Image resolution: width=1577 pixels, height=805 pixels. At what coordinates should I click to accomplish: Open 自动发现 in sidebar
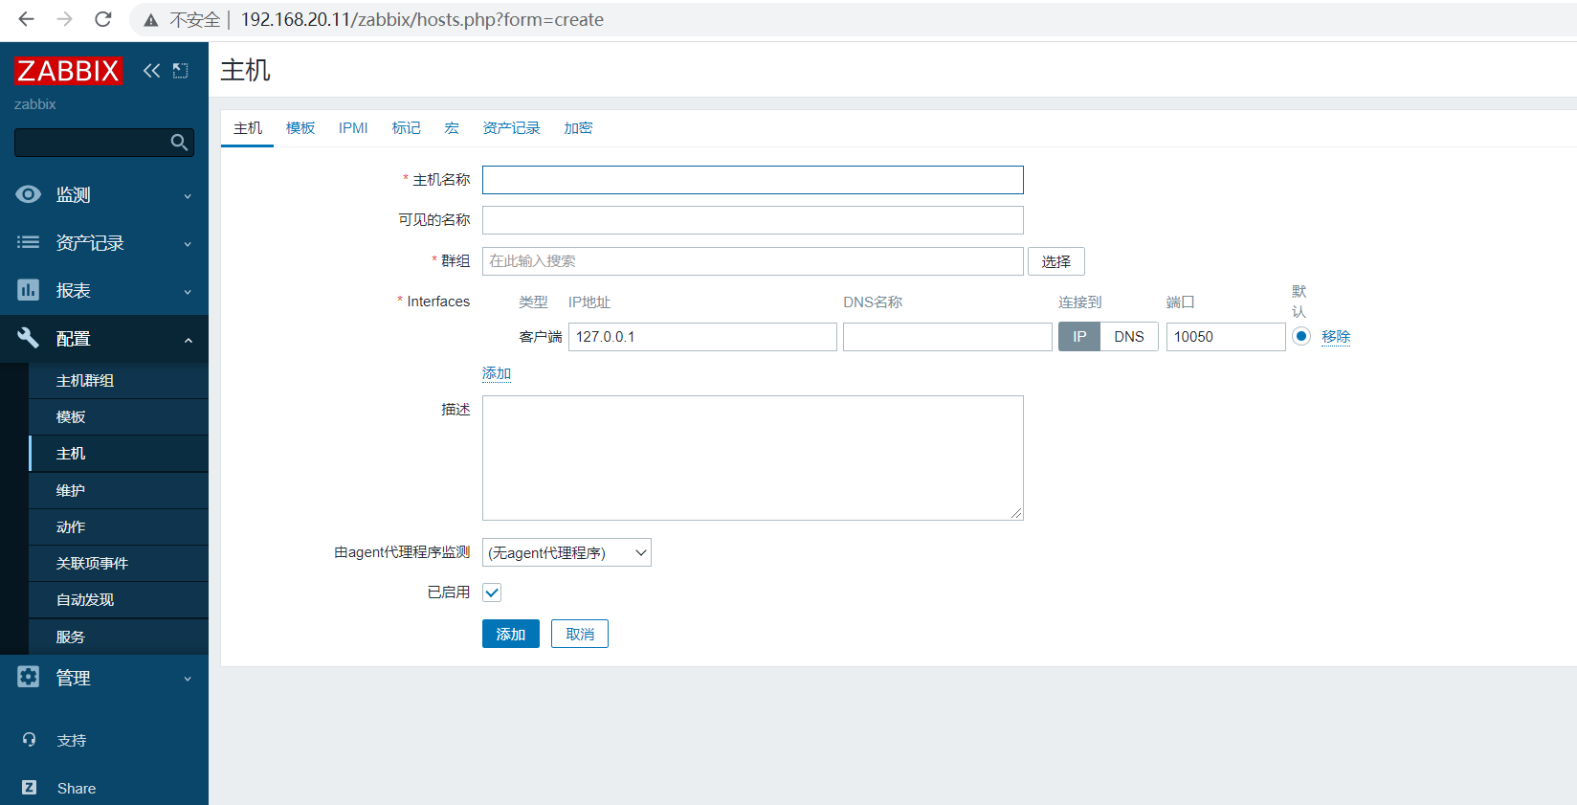[119, 599]
